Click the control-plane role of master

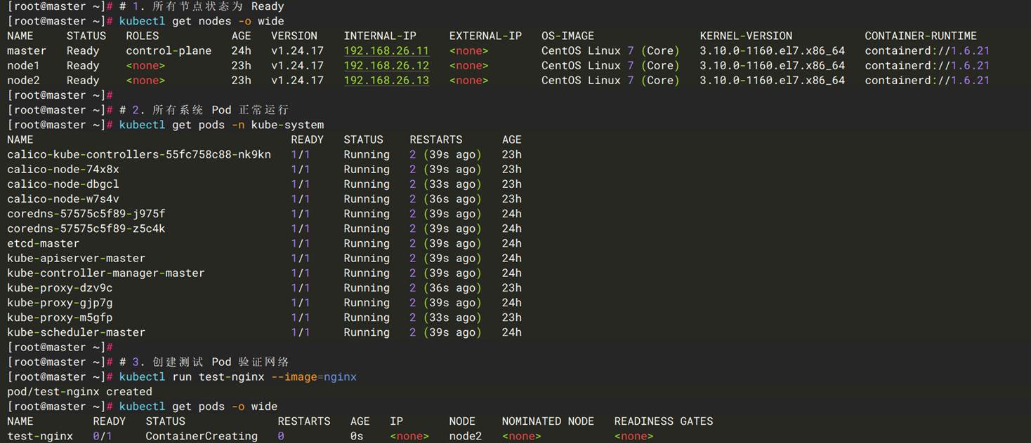pyautogui.click(x=169, y=50)
